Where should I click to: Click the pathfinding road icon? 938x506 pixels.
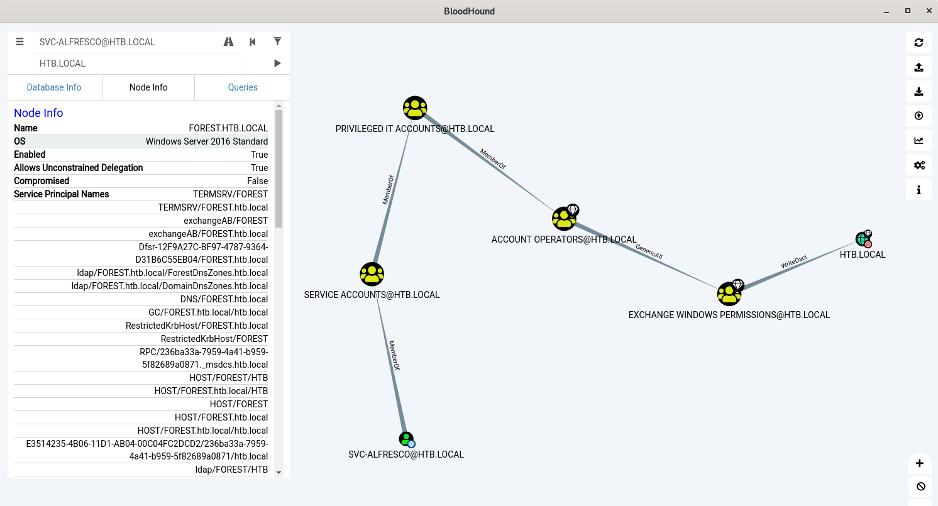click(x=228, y=41)
